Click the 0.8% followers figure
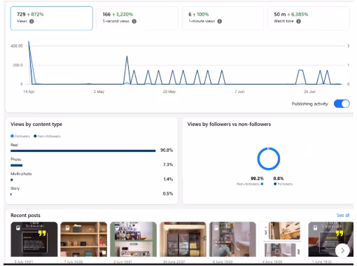The image size is (357, 266). click(279, 178)
